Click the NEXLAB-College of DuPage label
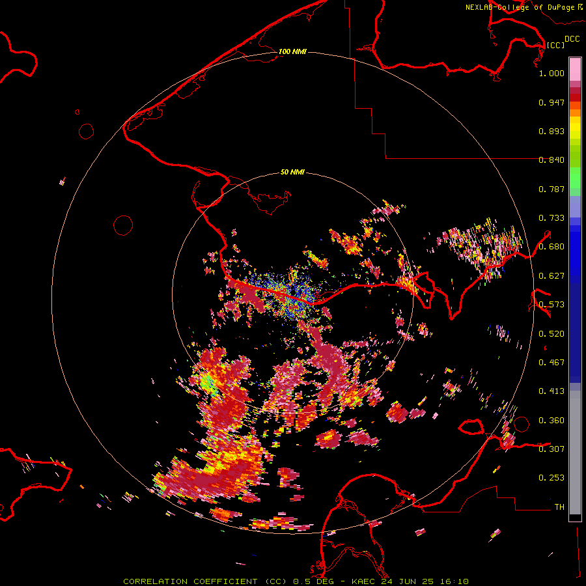 coord(520,7)
